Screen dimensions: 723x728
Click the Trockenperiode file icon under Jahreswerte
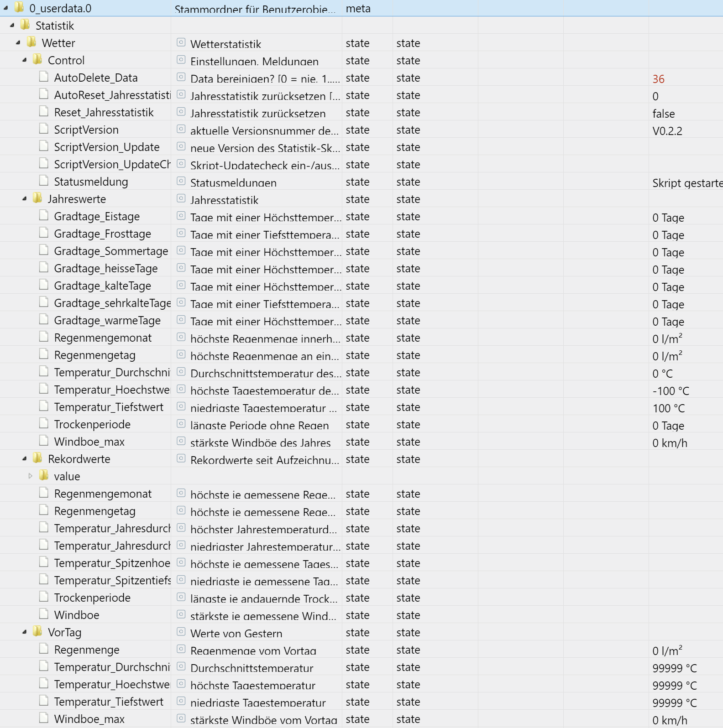(x=44, y=423)
